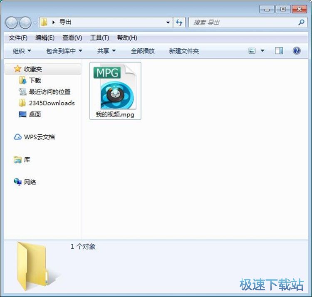
Task: Open help with the question mark icon
Action: tap(297, 51)
